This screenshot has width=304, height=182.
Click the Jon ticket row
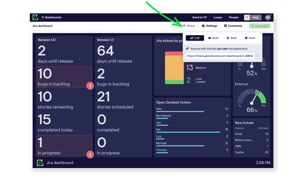coord(192,123)
